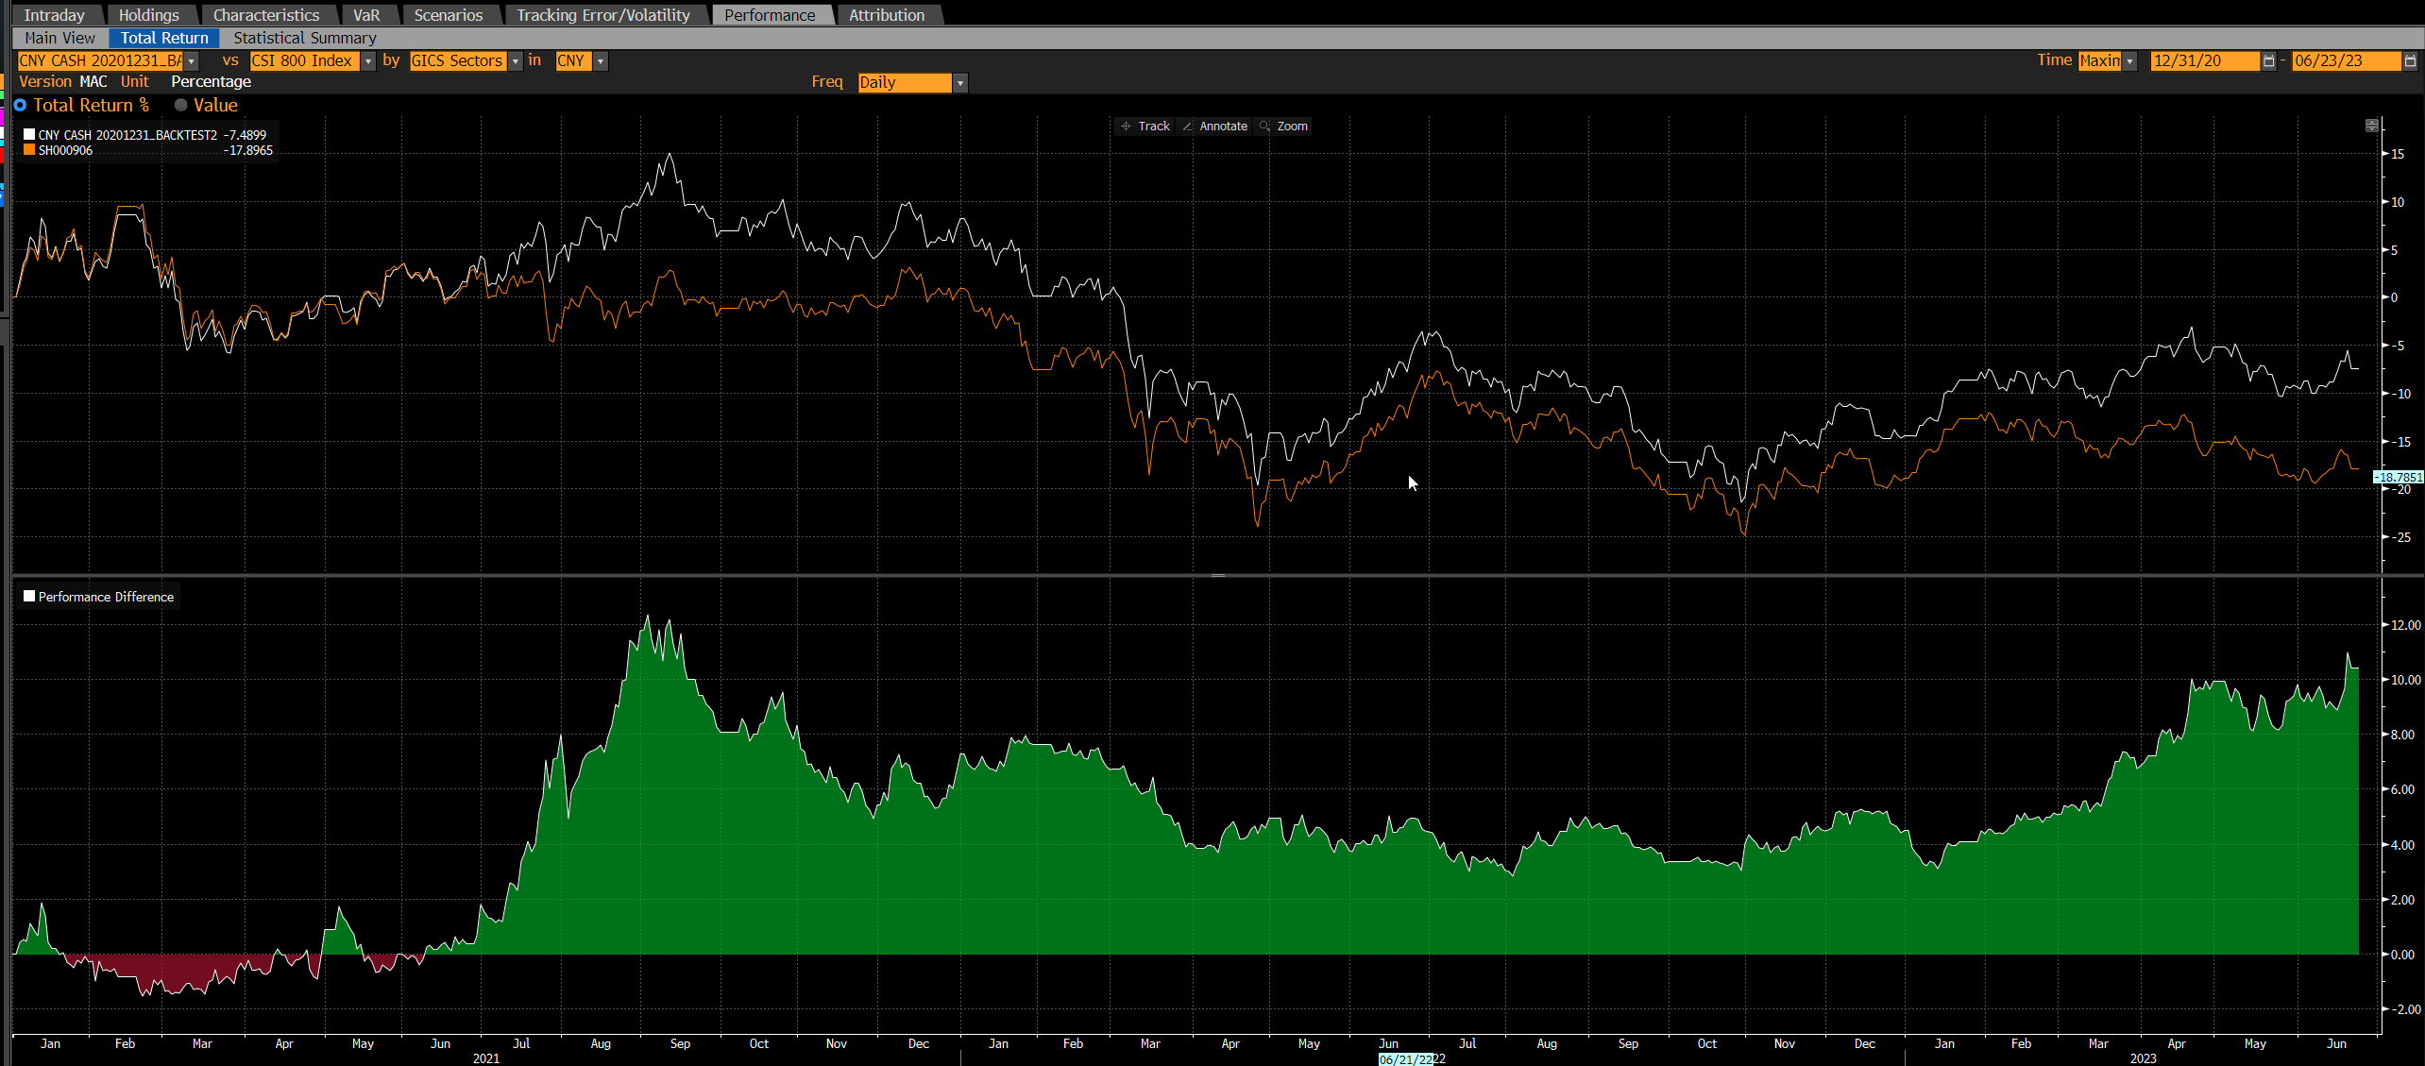Open the Tracking Error/Volatility tab
This screenshot has width=2425, height=1066.
(602, 15)
